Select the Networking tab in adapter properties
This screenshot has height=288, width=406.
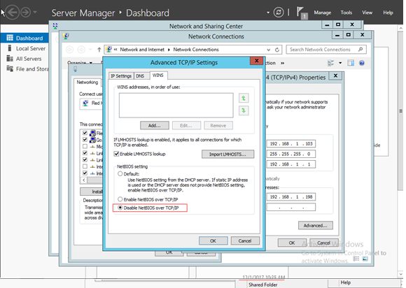click(x=87, y=82)
